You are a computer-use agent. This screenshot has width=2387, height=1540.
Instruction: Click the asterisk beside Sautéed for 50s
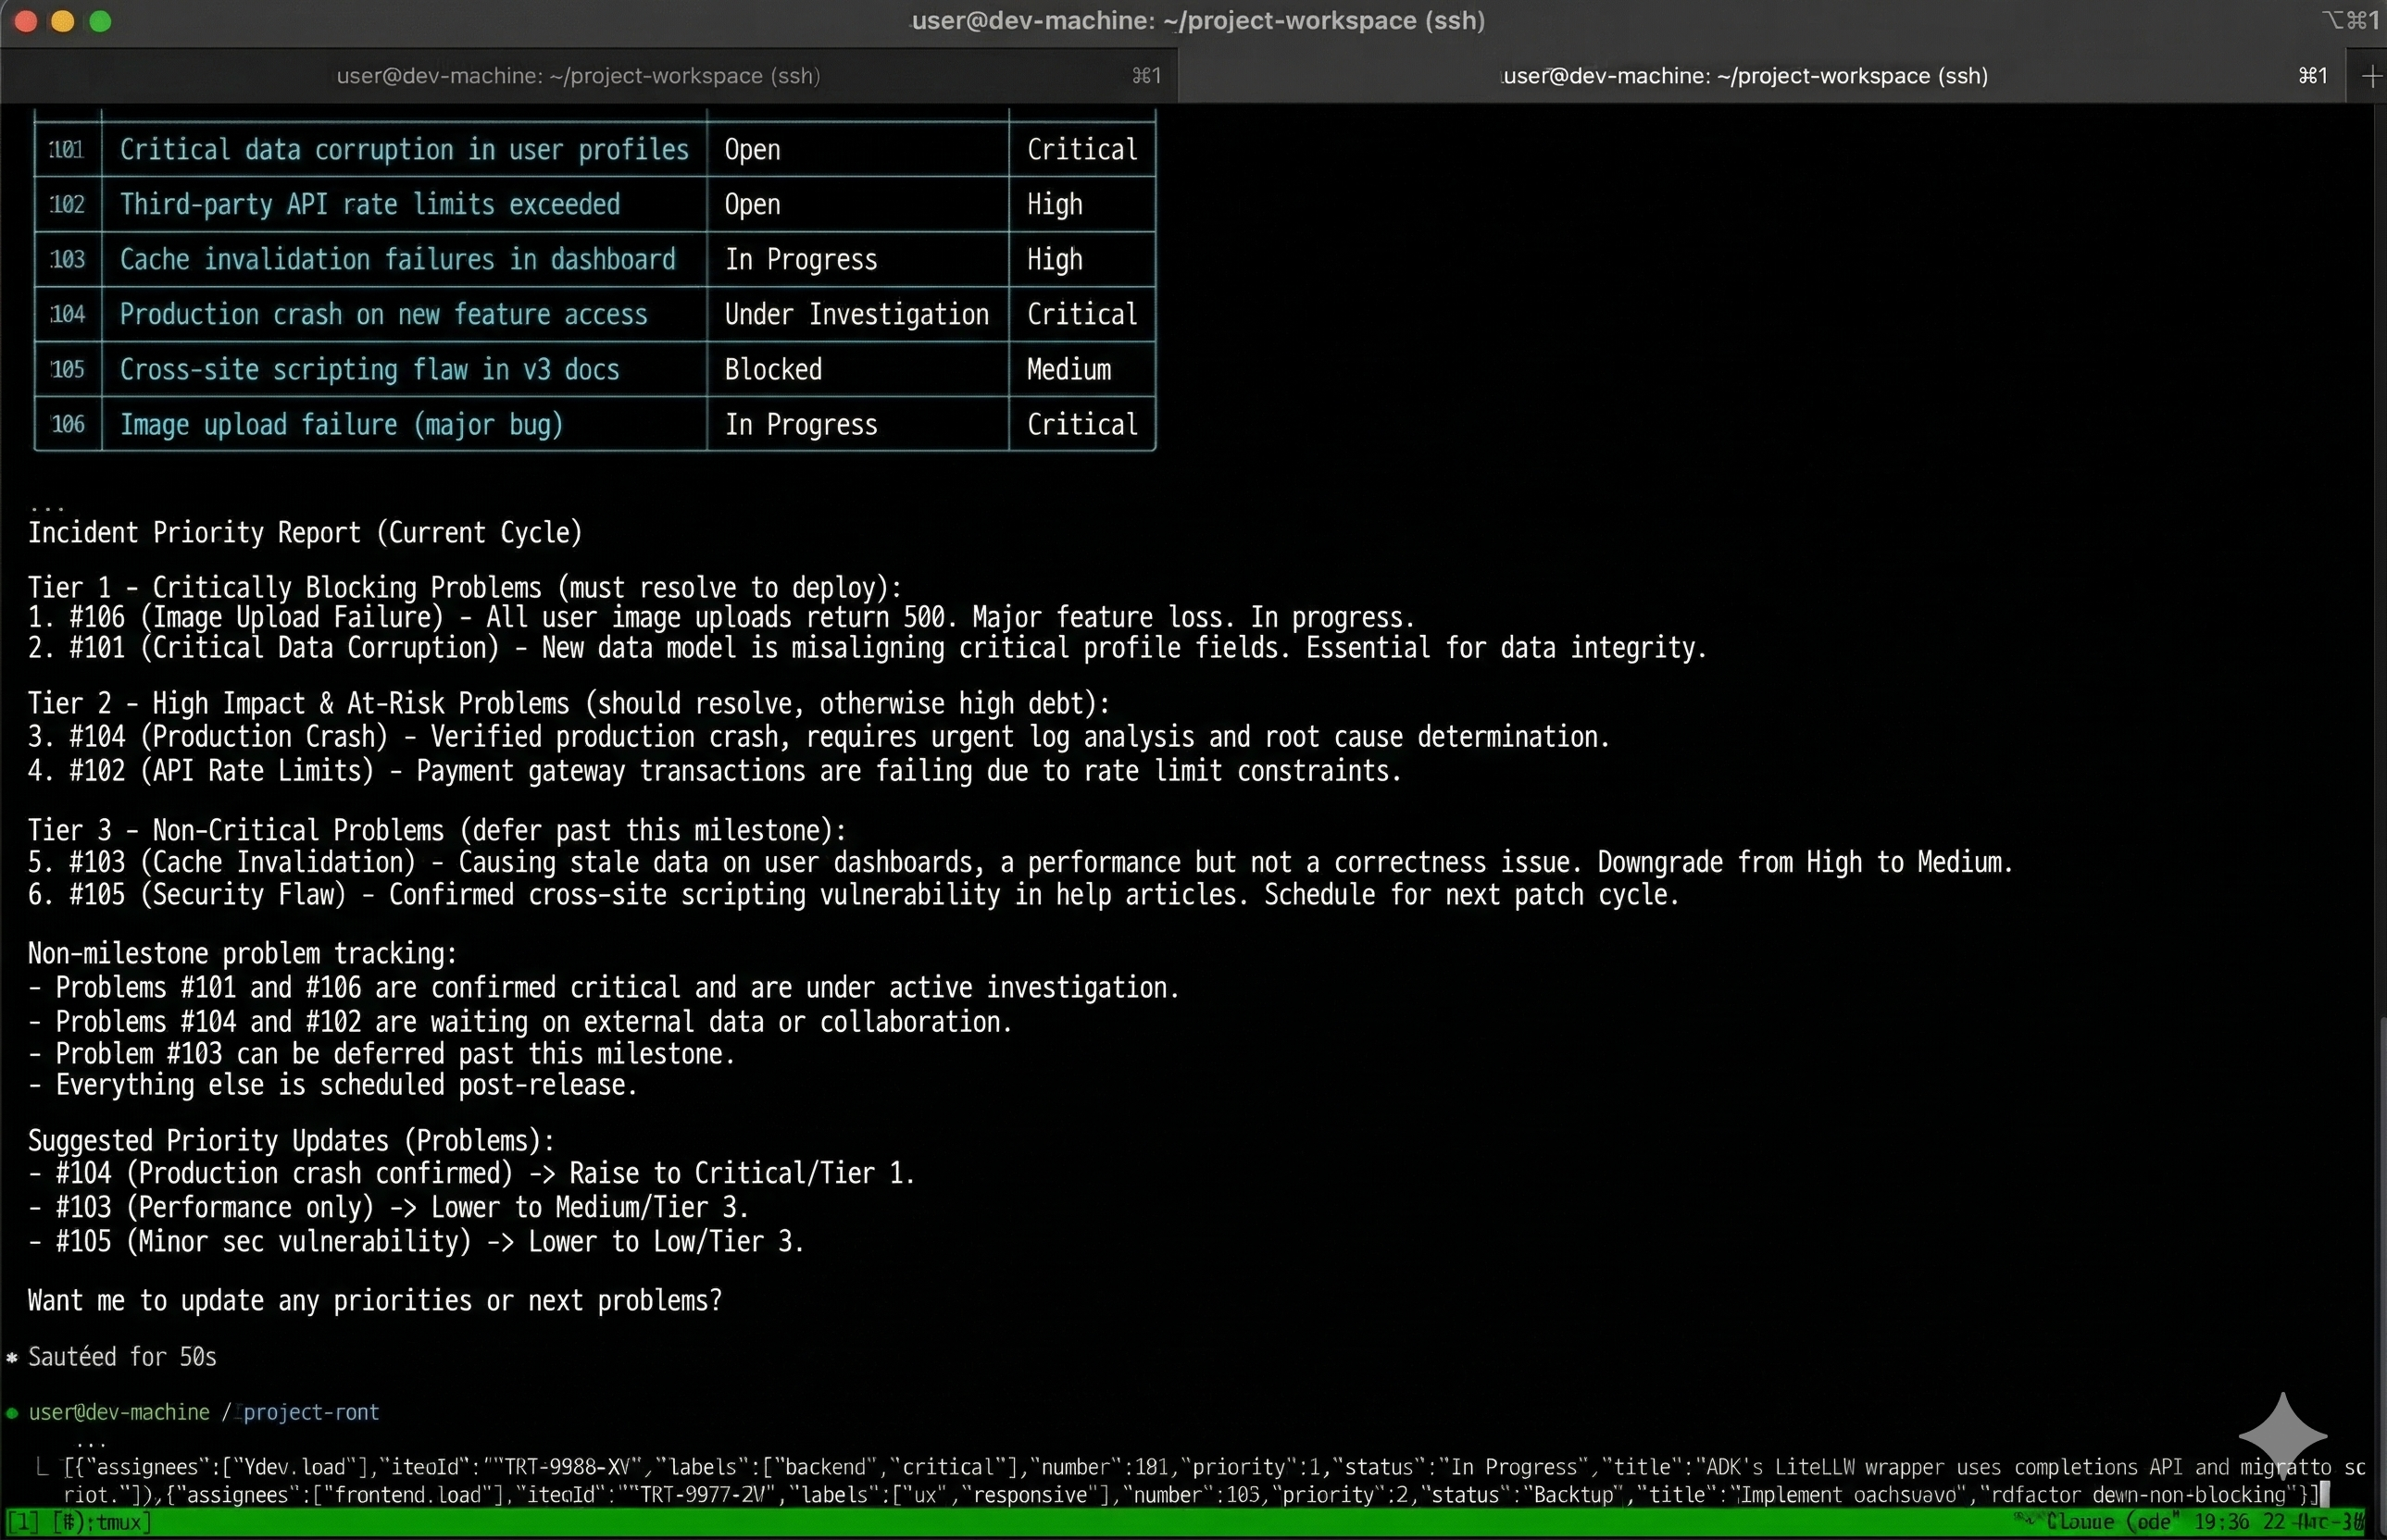[x=12, y=1358]
